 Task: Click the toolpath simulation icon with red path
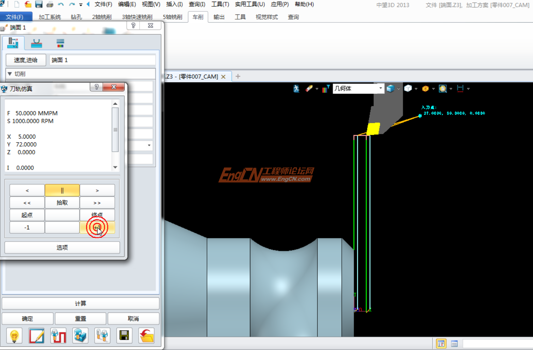click(x=58, y=336)
